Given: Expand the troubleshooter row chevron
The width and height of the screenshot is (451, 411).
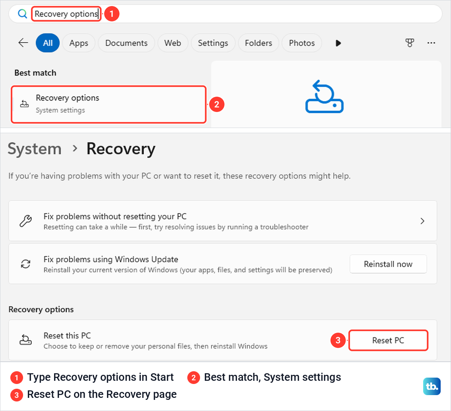Looking at the screenshot, I should coord(422,221).
